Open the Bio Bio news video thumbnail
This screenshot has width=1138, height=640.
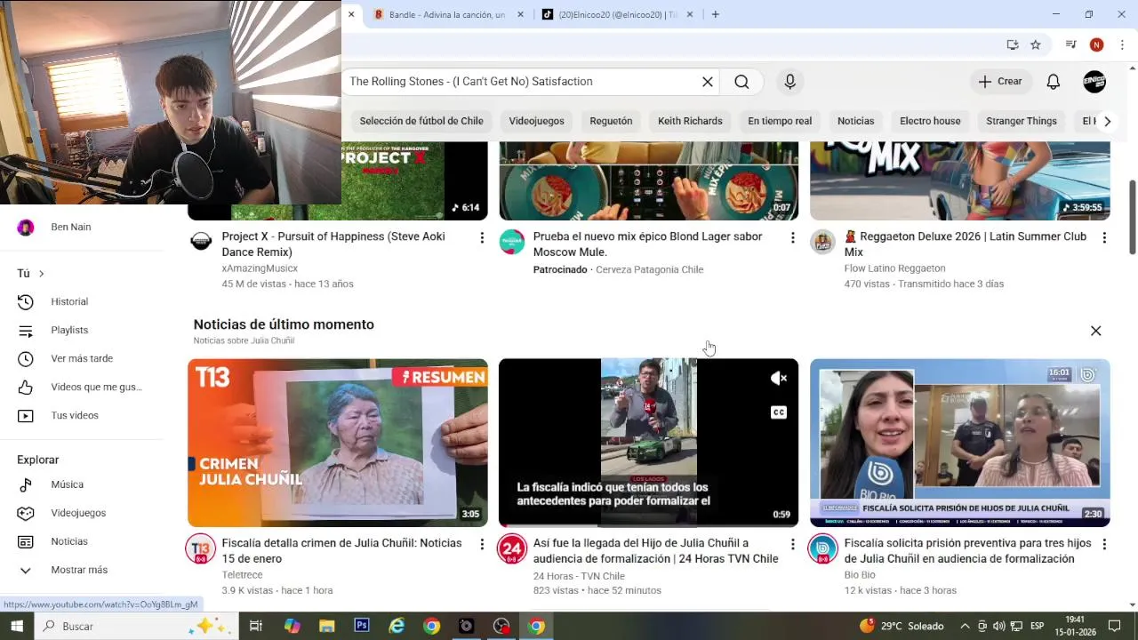tap(960, 443)
